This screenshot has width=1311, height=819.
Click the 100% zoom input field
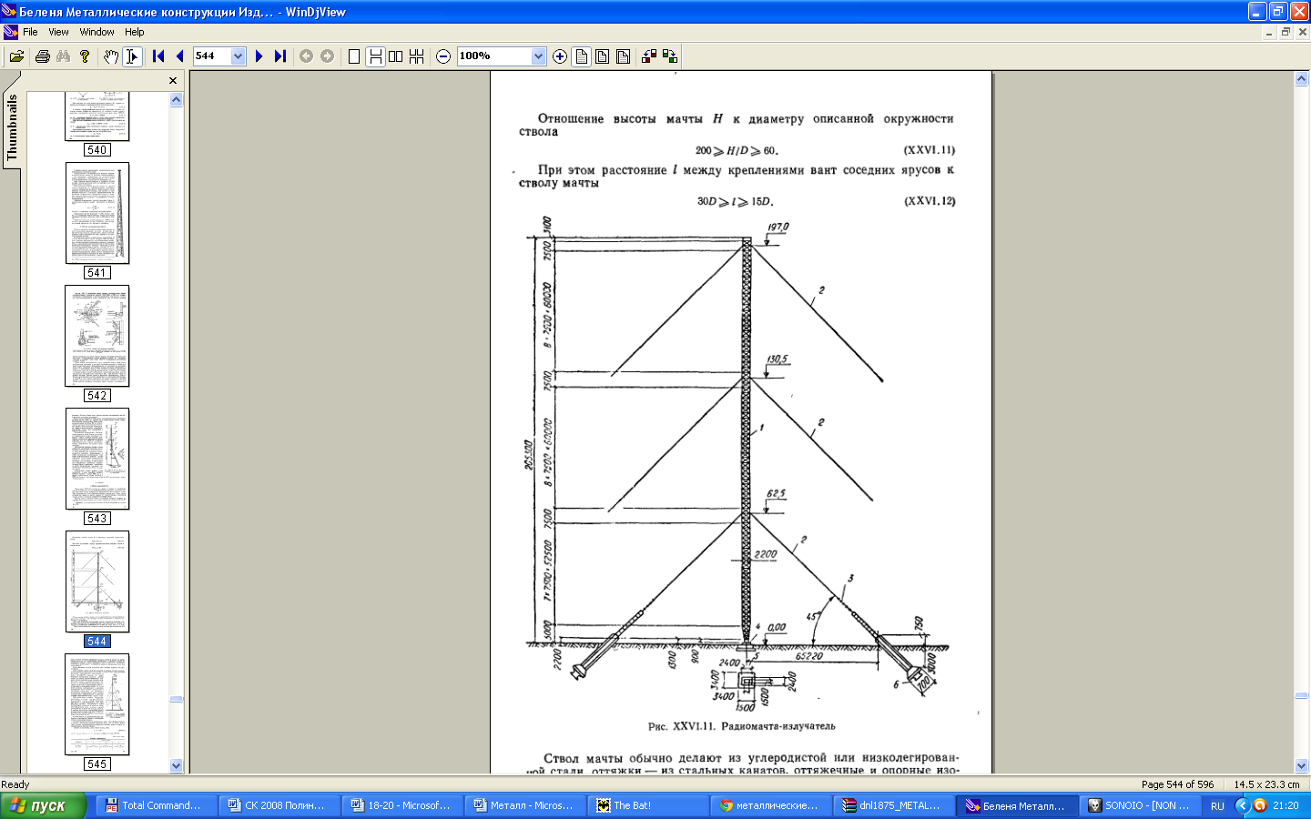[x=493, y=56]
